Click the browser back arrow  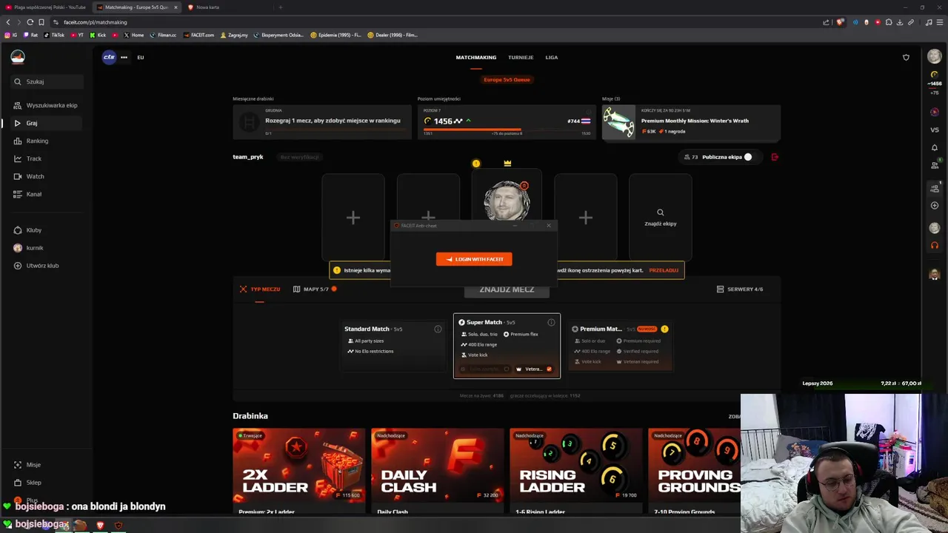coord(8,22)
